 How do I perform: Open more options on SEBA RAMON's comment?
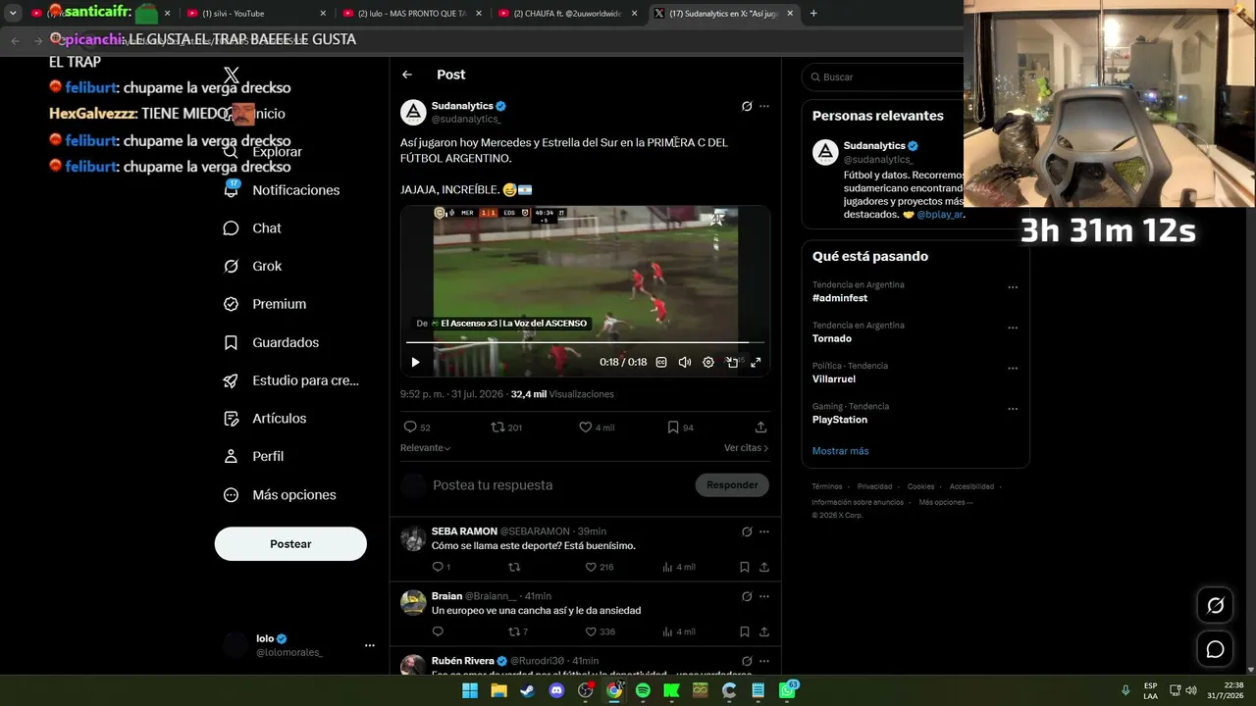click(764, 531)
